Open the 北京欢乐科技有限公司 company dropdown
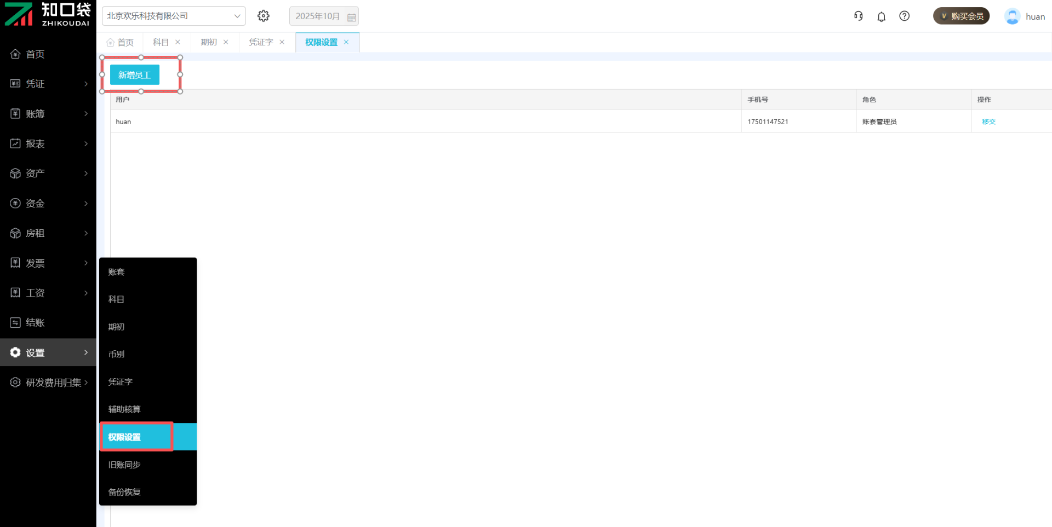Viewport: 1052px width, 527px height. (x=173, y=16)
